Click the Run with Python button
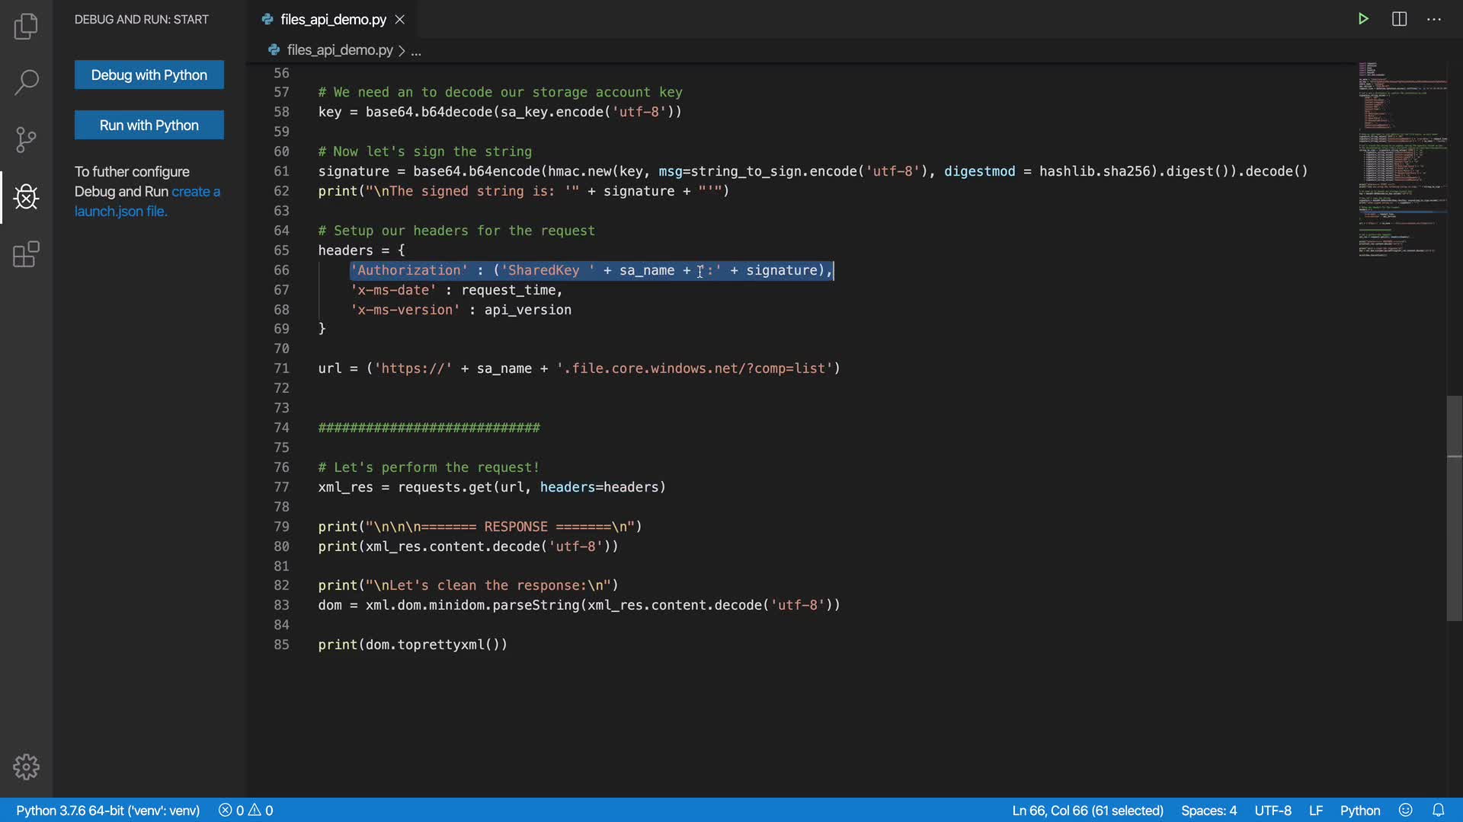Viewport: 1463px width, 822px height. tap(149, 125)
